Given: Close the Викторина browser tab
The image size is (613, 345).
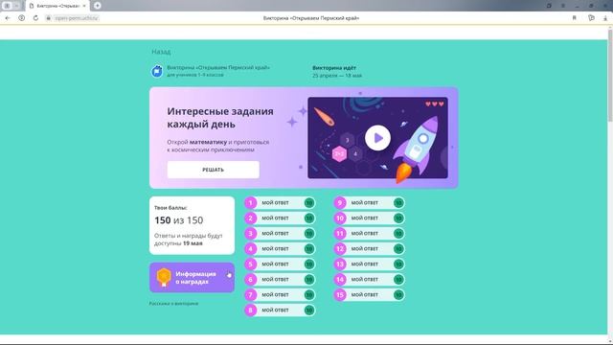Looking at the screenshot, I should pos(84,6).
